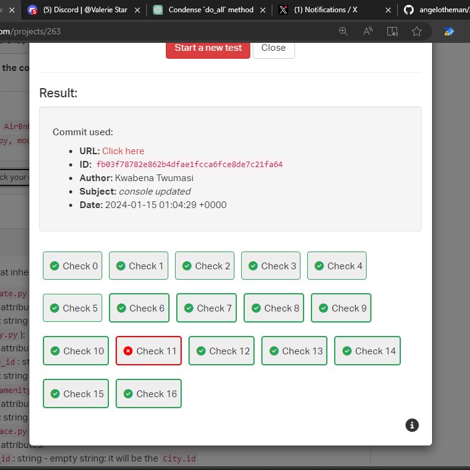Open Check 12 result
This screenshot has height=470, width=470.
pos(222,351)
